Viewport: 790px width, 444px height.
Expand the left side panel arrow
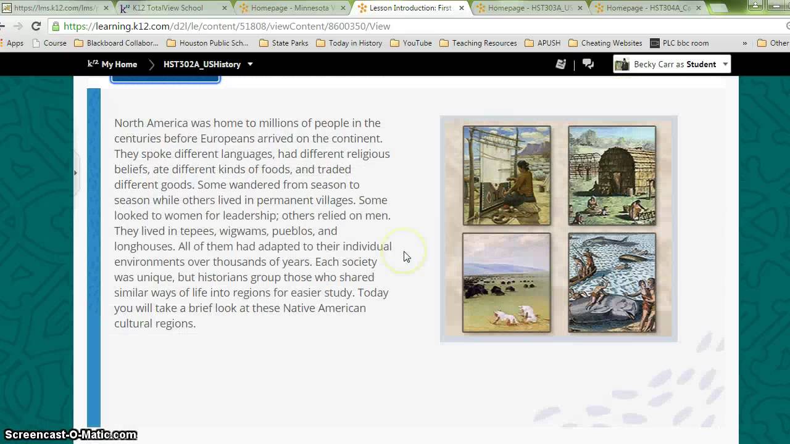(75, 173)
